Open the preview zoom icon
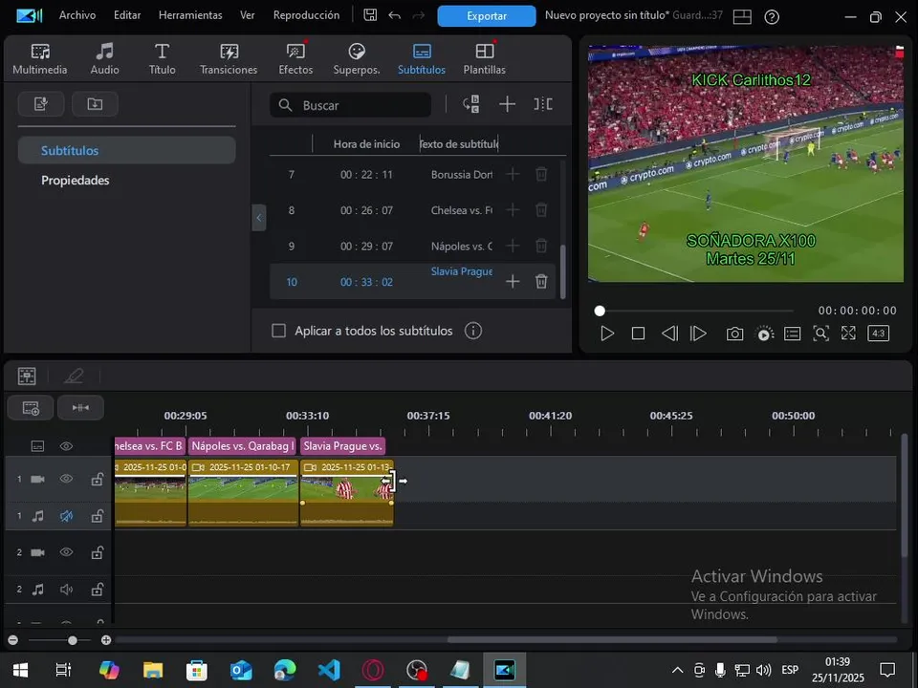Viewport: 918px width, 688px height. coord(820,333)
